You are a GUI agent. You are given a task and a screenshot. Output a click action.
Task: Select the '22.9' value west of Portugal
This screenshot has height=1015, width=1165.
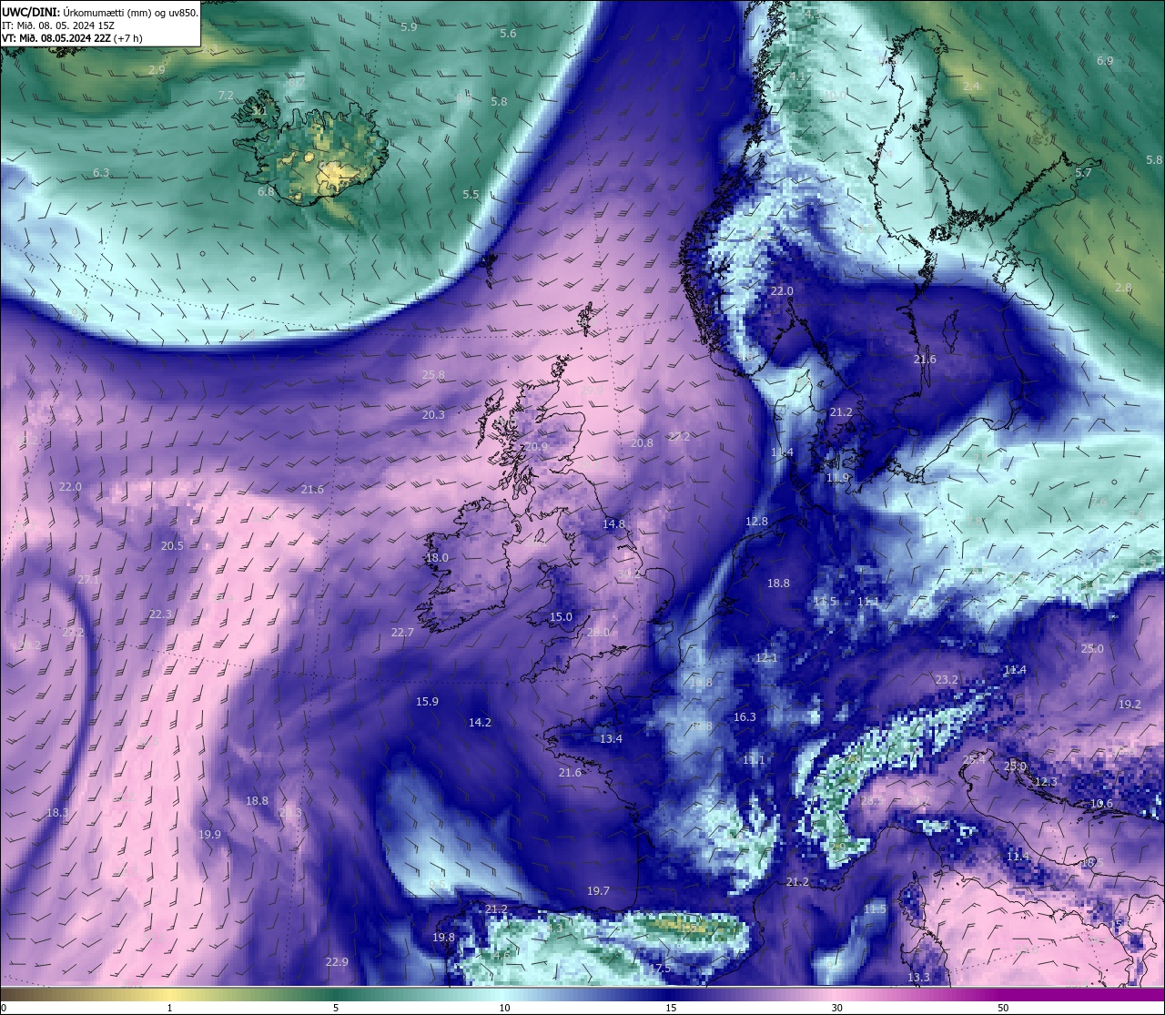tap(337, 961)
